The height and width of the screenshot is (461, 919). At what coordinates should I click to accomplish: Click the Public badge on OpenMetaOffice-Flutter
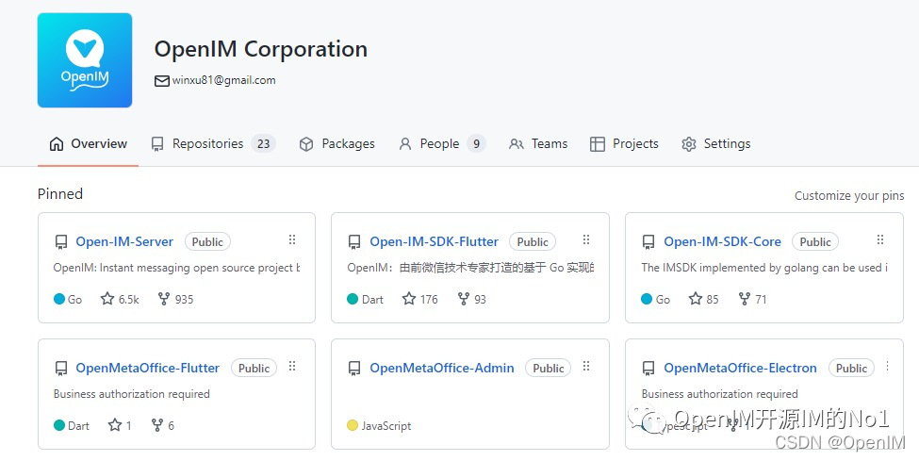pos(254,369)
